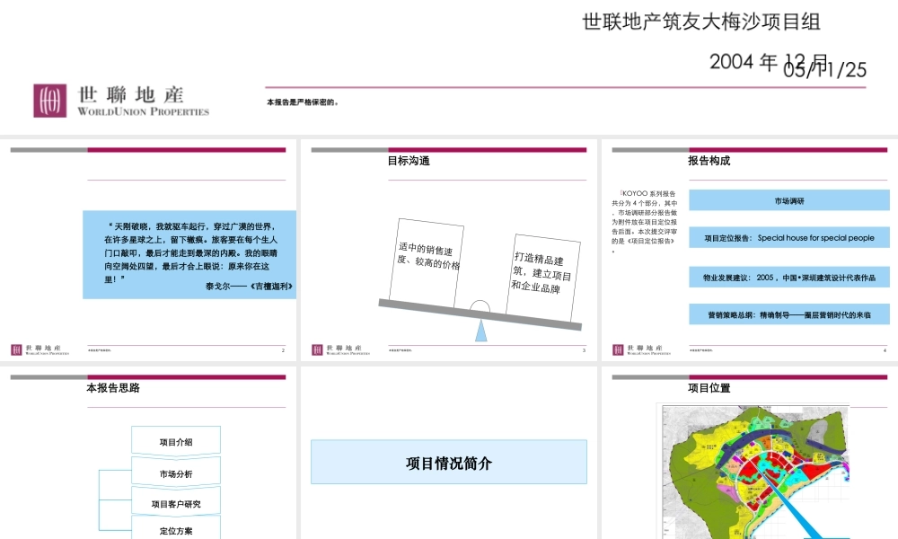
Task: Select the 物业发展建议 blue bar
Action: click(788, 277)
